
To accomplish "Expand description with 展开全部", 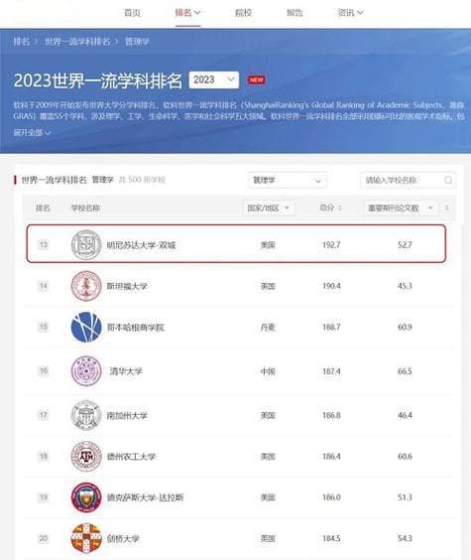I will pyautogui.click(x=32, y=132).
